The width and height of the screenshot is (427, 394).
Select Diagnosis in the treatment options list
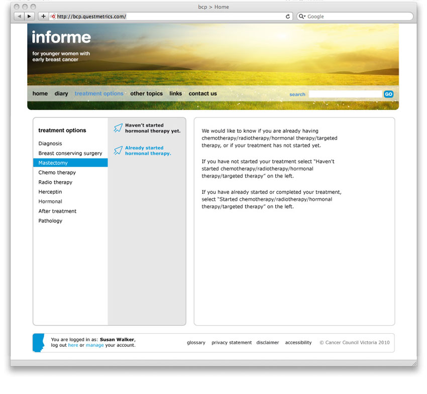50,144
